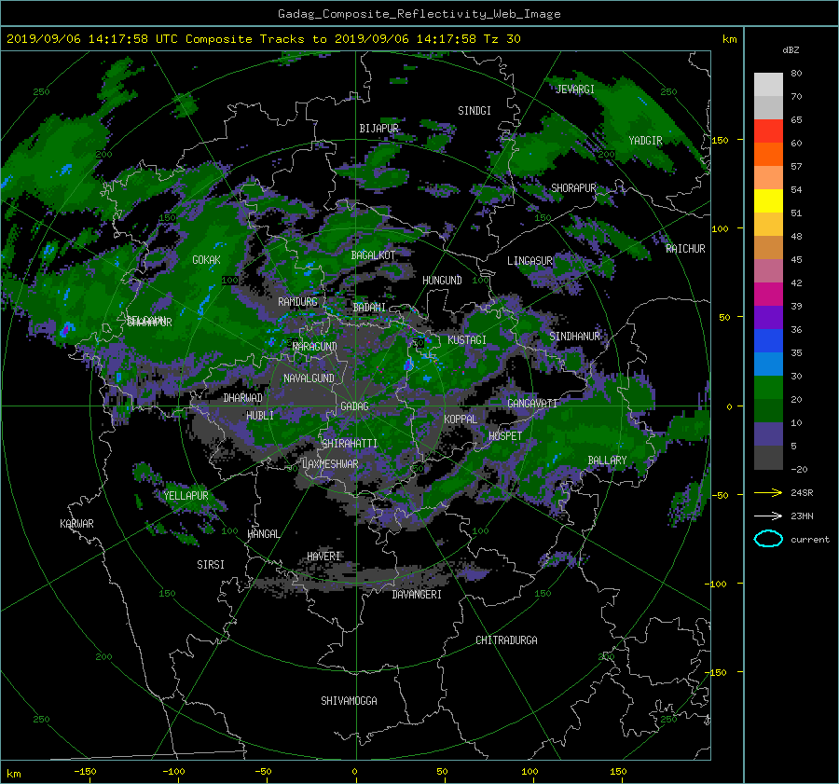Click the yellow 24SR arrow legend icon

click(768, 492)
